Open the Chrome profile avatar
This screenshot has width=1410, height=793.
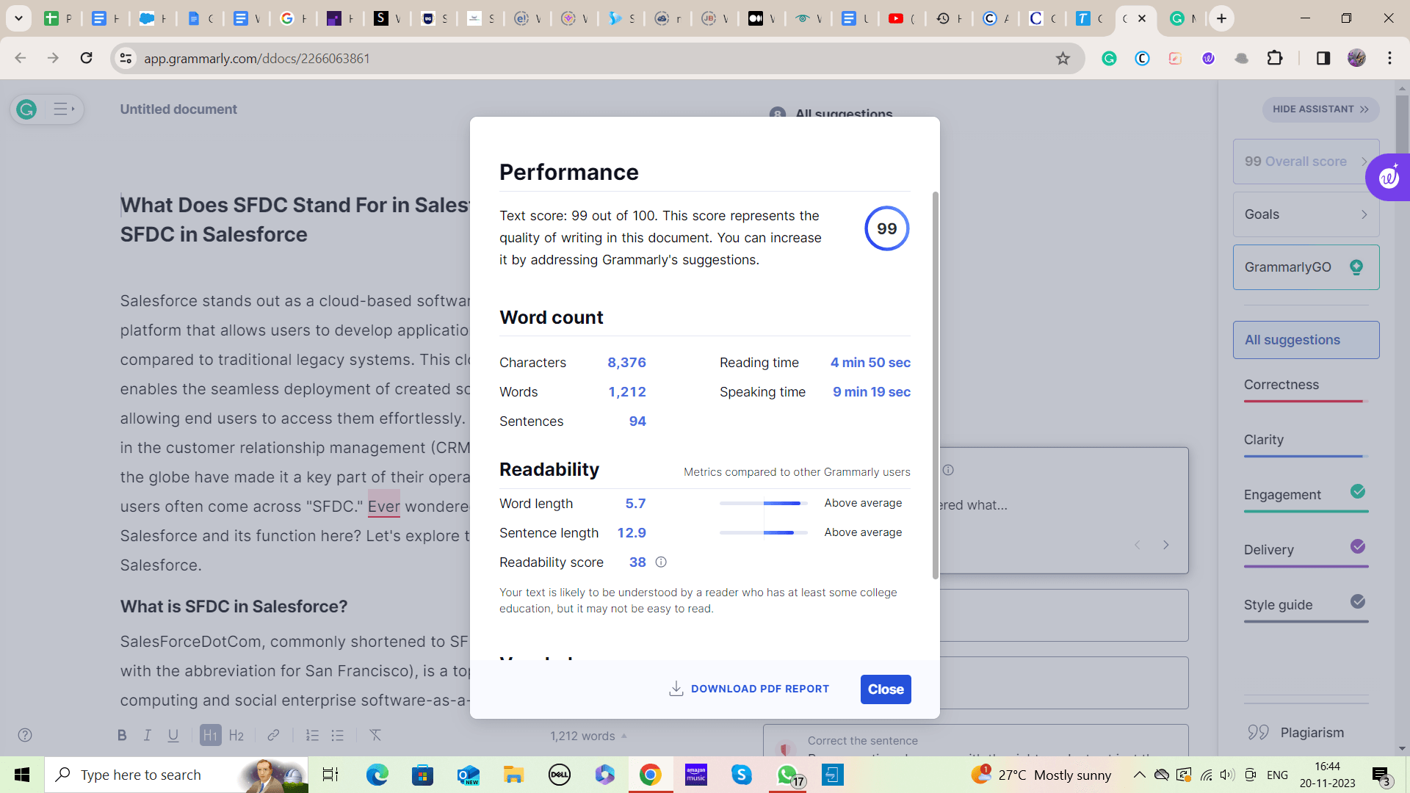[x=1356, y=59]
